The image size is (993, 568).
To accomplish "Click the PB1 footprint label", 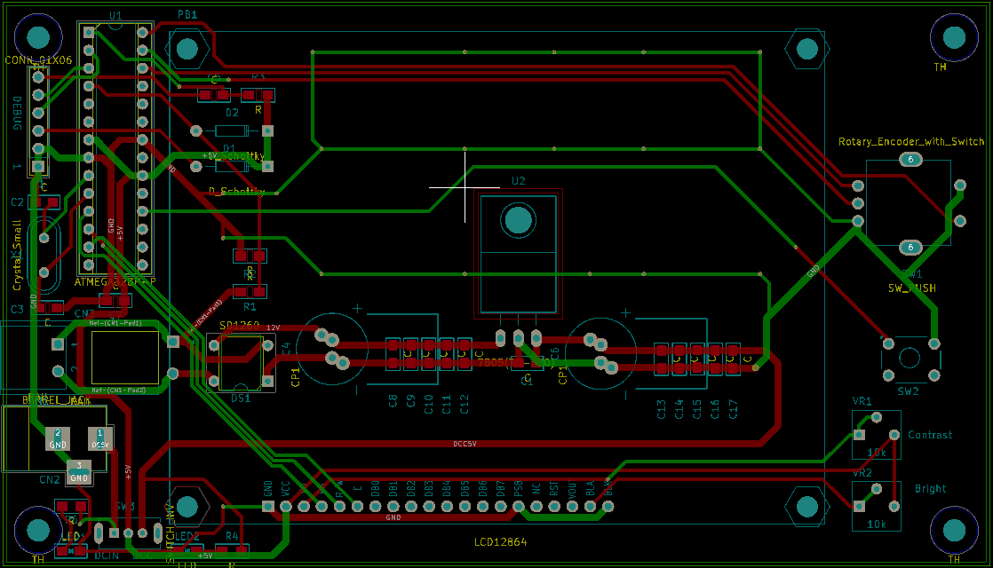I will 187,14.
